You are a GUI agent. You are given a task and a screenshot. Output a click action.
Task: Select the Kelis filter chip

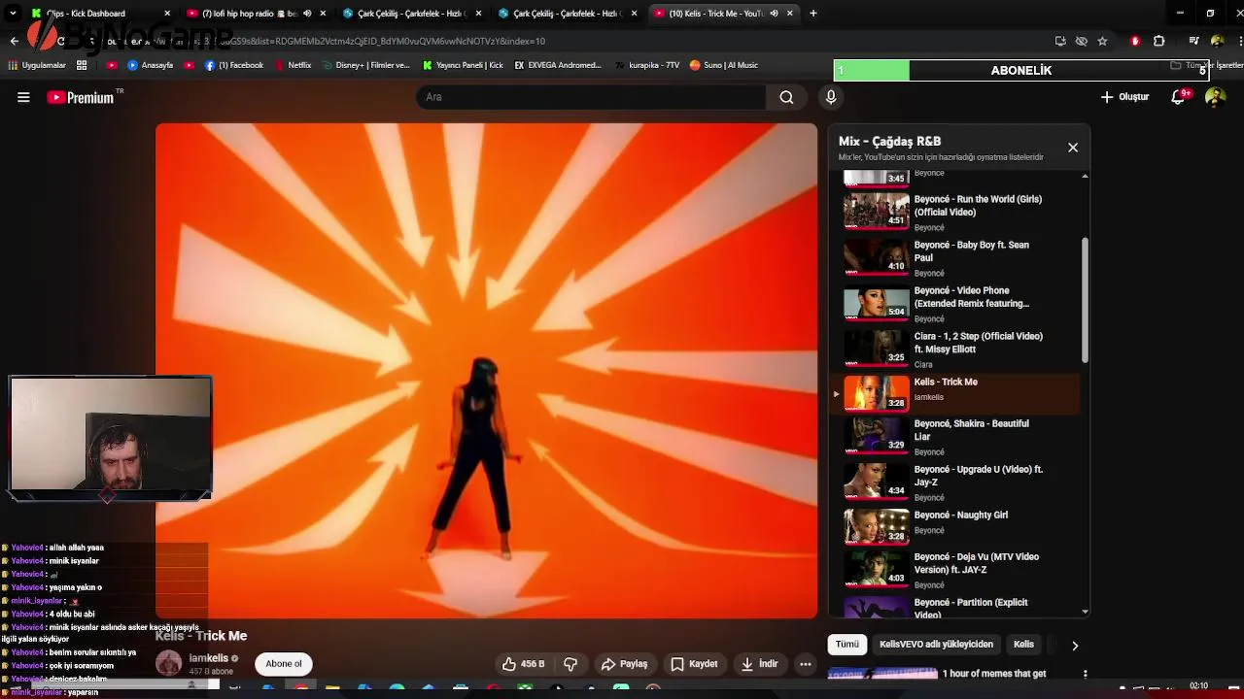(1023, 645)
